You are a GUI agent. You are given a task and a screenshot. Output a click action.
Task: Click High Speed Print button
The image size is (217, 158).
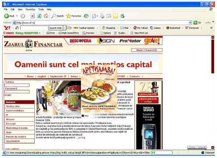[x=68, y=33]
